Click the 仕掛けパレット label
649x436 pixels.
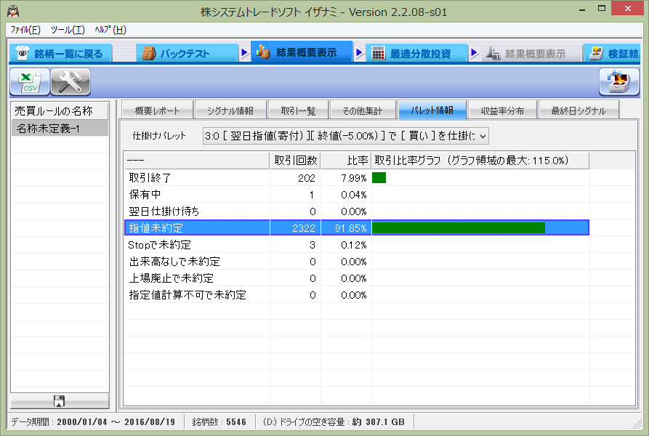(x=159, y=136)
